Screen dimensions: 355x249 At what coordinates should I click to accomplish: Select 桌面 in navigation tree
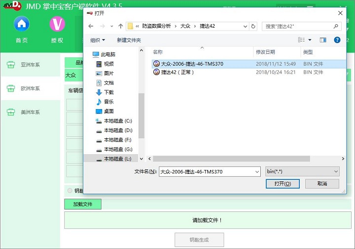pyautogui.click(x=105, y=111)
